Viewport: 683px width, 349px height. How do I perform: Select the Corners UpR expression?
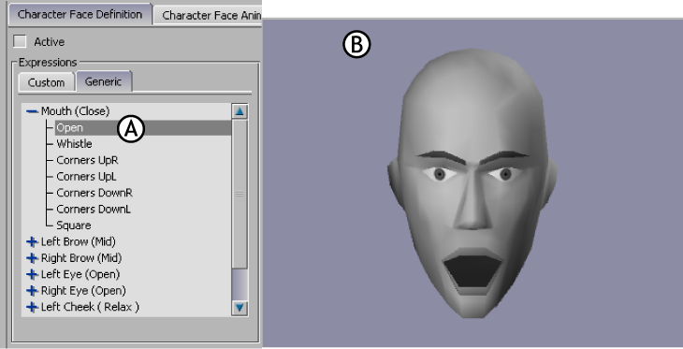[87, 160]
